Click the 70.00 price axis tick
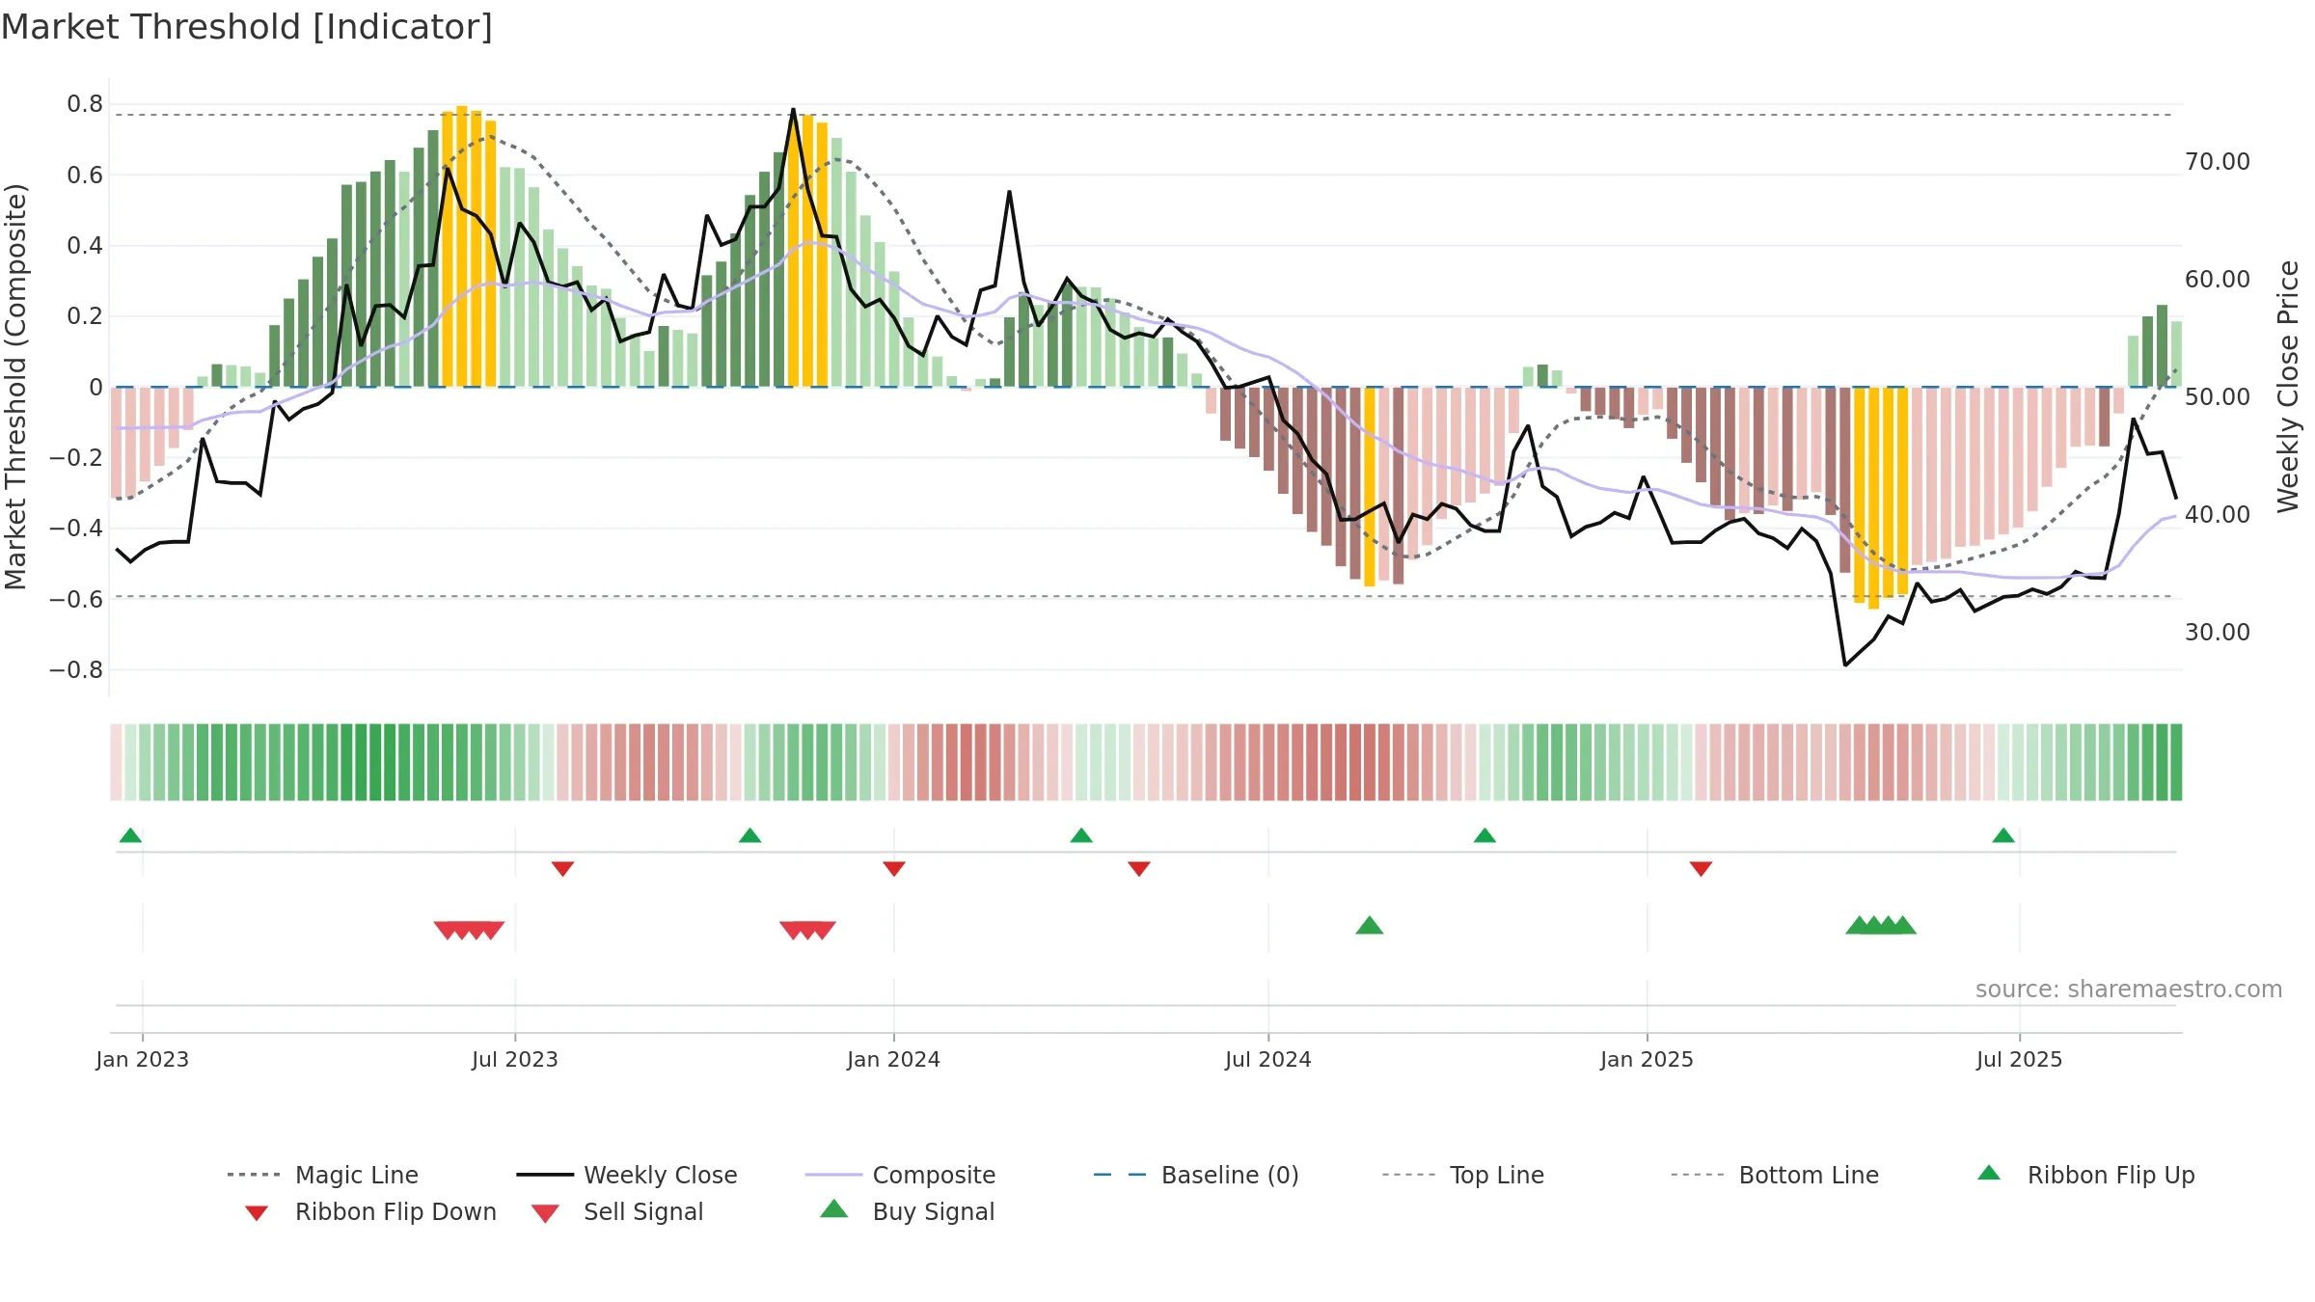 tap(2218, 162)
